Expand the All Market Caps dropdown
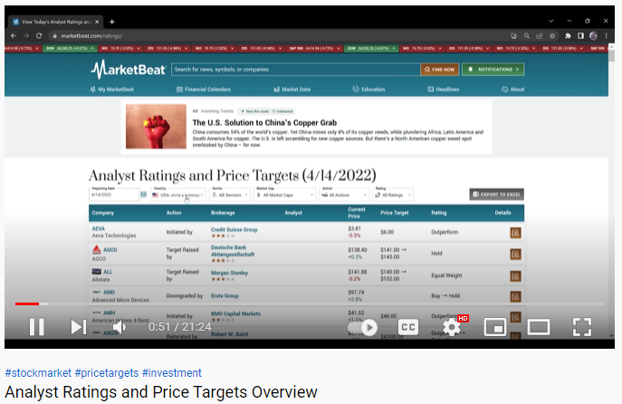622x404 pixels. click(x=285, y=195)
